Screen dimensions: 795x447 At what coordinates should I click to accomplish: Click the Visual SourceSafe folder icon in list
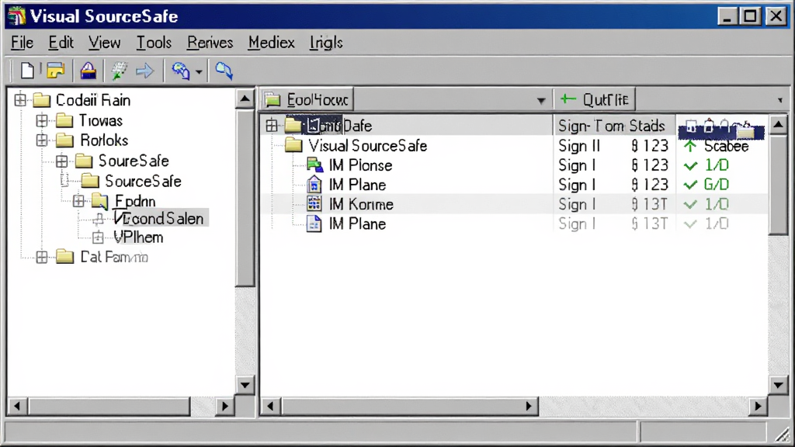293,145
